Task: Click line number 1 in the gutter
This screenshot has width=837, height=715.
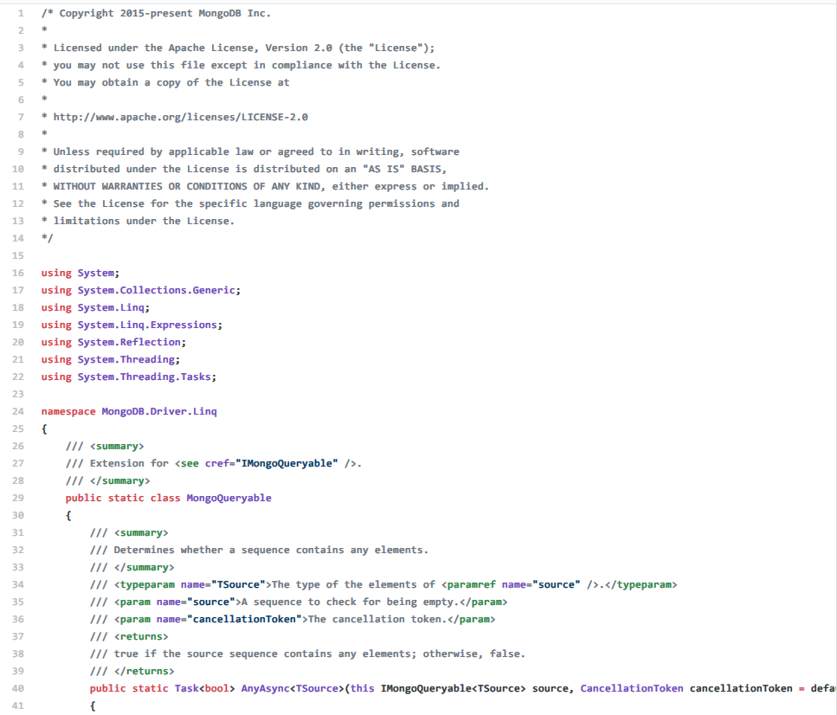Action: (x=21, y=13)
